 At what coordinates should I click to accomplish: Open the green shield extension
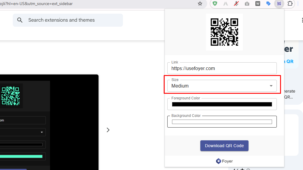tap(215, 4)
